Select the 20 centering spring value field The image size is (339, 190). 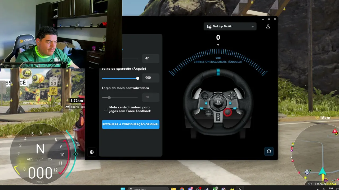coord(151,97)
